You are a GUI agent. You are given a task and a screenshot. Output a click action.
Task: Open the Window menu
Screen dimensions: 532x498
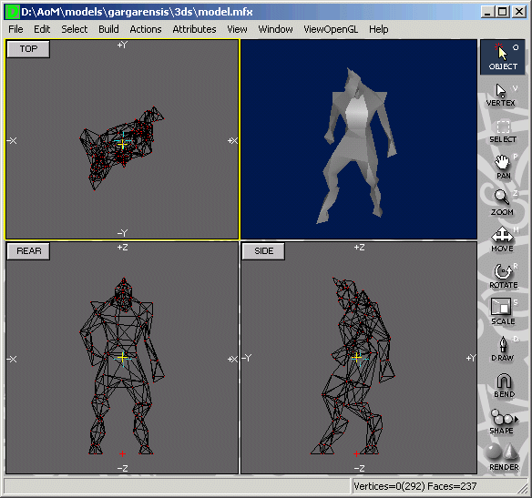pos(275,29)
